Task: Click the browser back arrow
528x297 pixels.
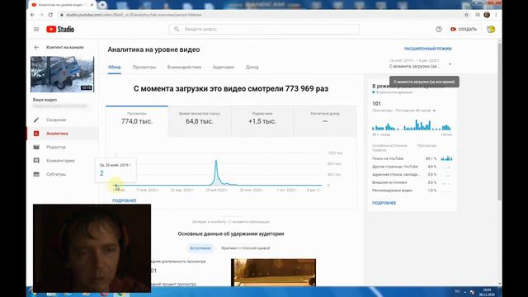Action: (x=32, y=15)
